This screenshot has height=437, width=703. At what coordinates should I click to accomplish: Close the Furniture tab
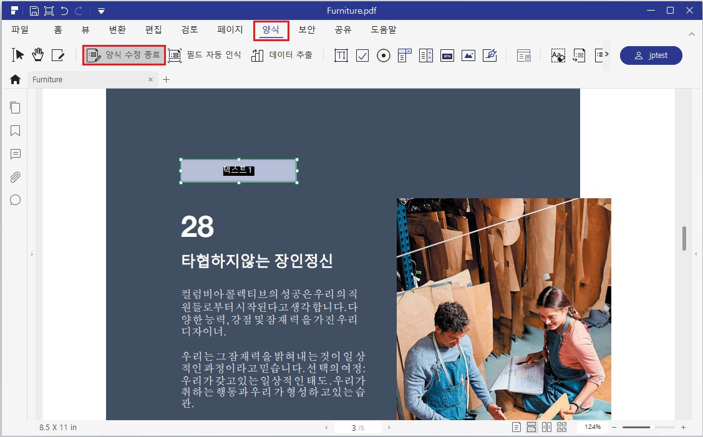[151, 79]
